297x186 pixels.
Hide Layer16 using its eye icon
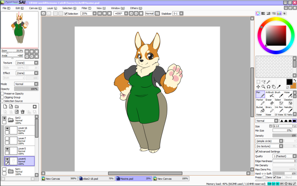pos(7,128)
